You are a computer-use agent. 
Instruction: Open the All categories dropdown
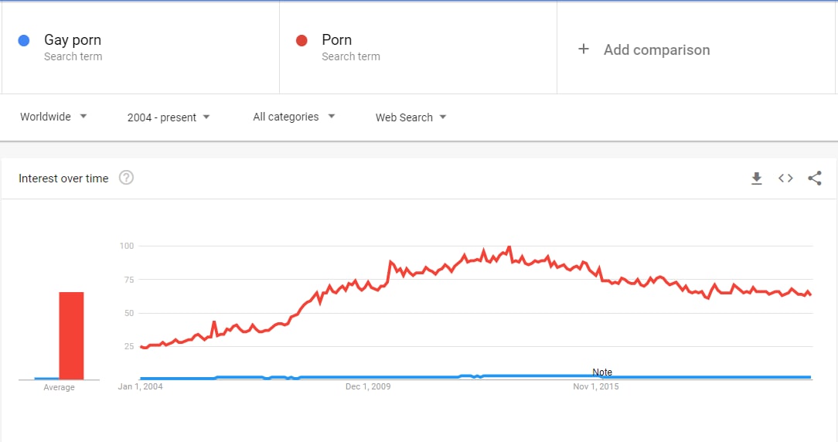tap(294, 117)
